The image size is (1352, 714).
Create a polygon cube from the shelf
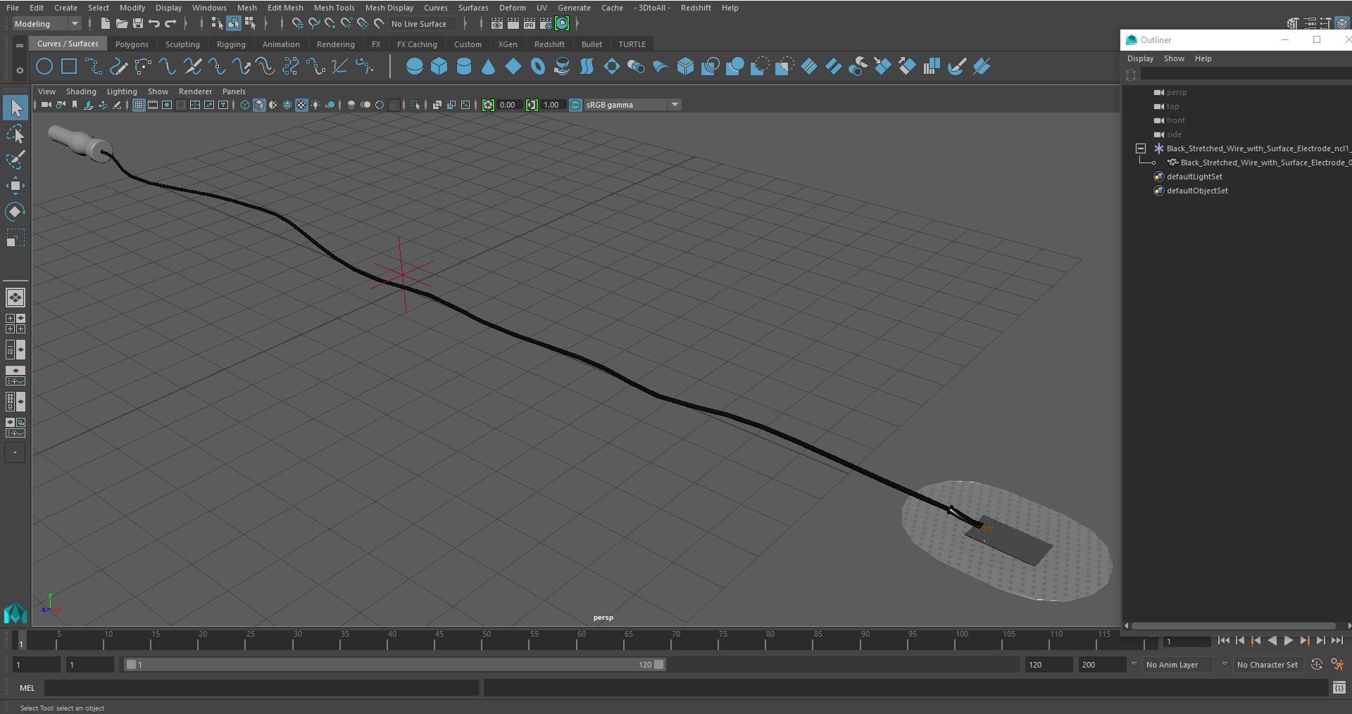tap(439, 67)
